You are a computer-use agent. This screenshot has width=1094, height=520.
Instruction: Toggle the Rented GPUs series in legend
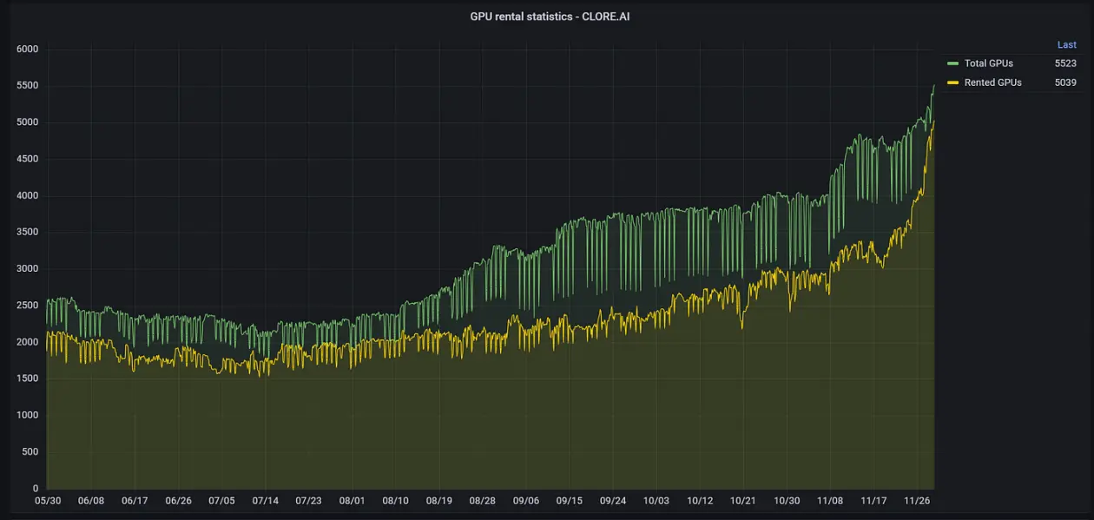[x=992, y=83]
